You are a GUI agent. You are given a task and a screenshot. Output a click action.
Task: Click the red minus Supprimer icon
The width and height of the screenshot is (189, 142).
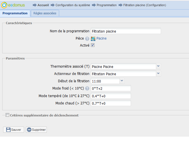pyautogui.click(x=29, y=130)
